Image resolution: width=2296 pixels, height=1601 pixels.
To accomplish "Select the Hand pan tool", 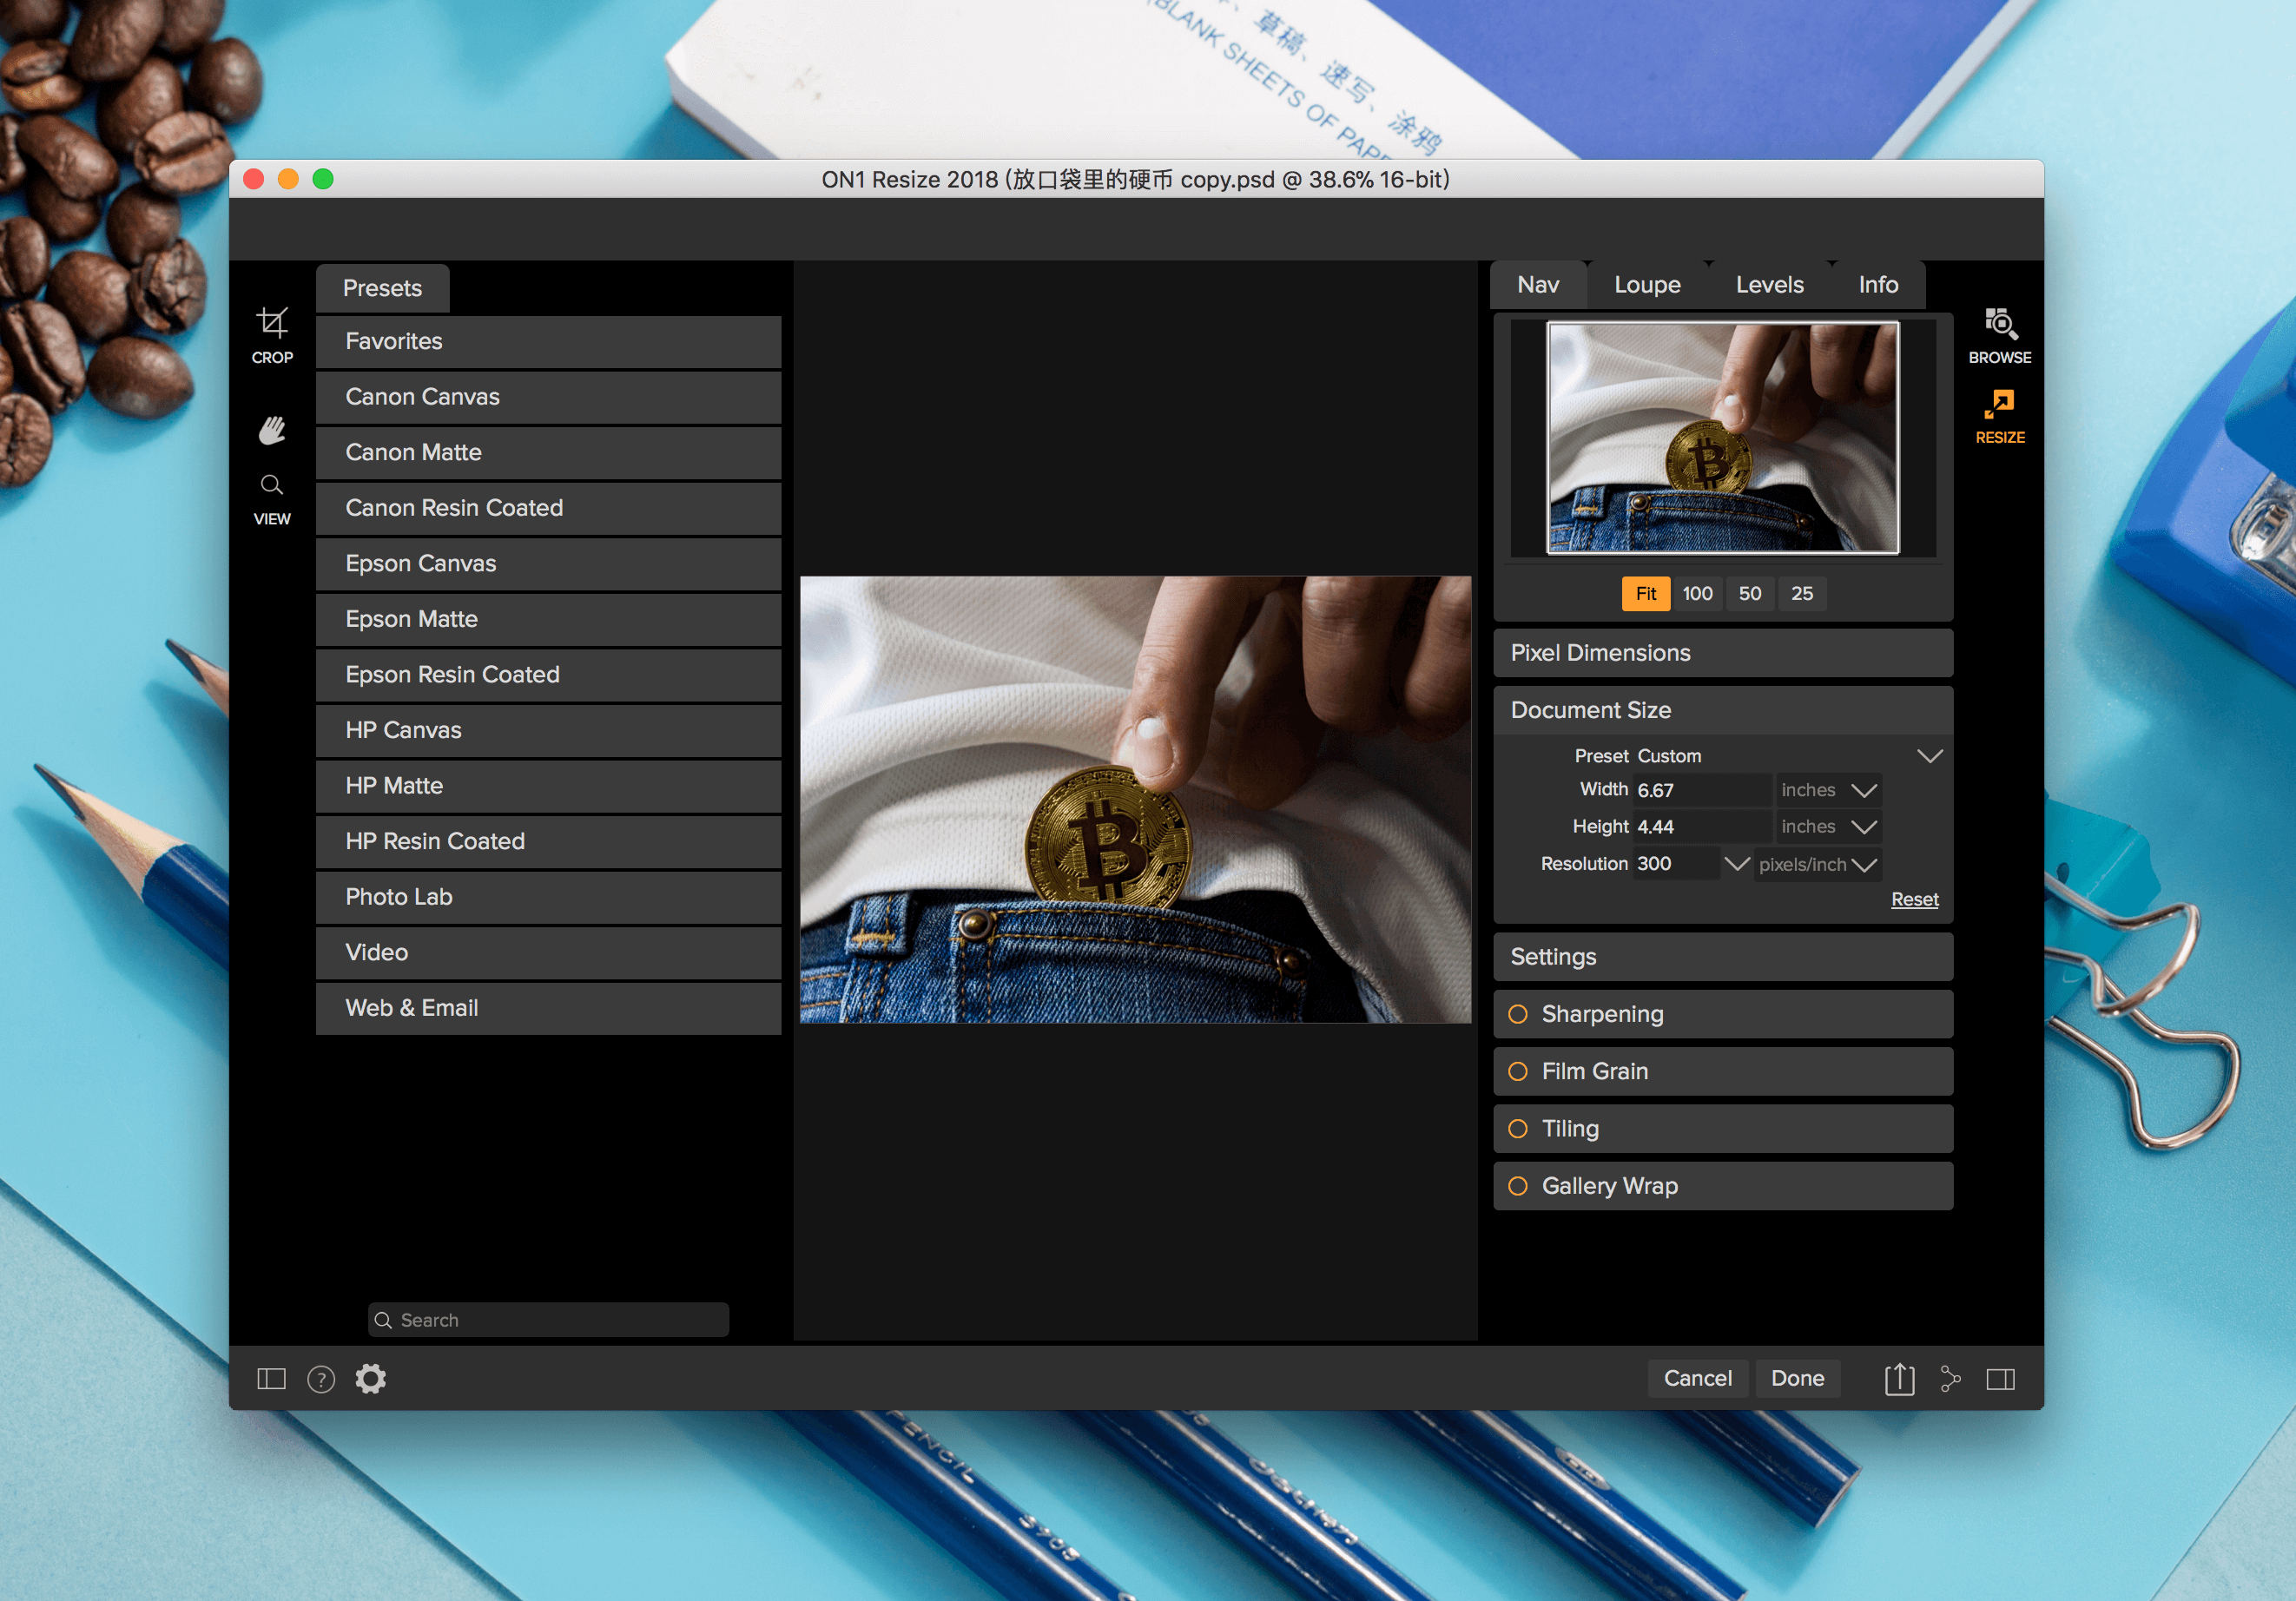I will pyautogui.click(x=272, y=430).
